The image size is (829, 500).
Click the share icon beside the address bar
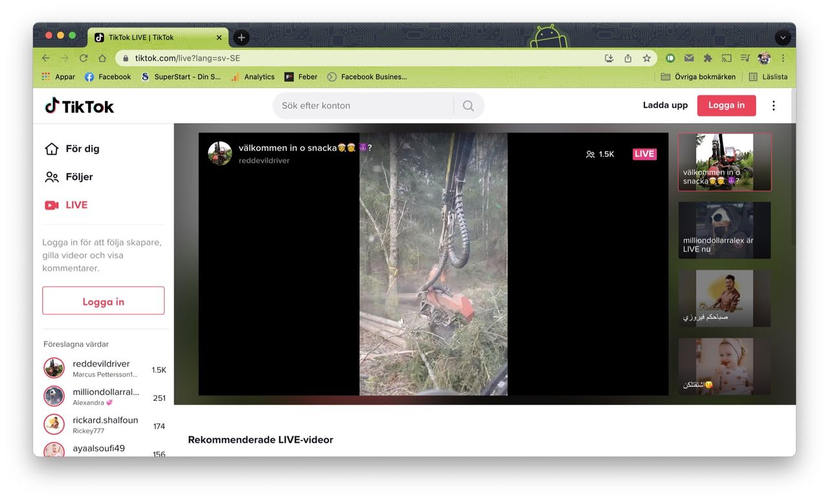[x=628, y=58]
